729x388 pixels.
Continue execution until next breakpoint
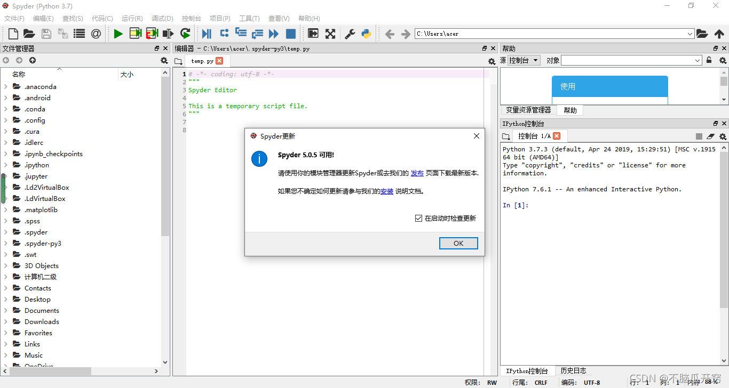click(x=274, y=34)
